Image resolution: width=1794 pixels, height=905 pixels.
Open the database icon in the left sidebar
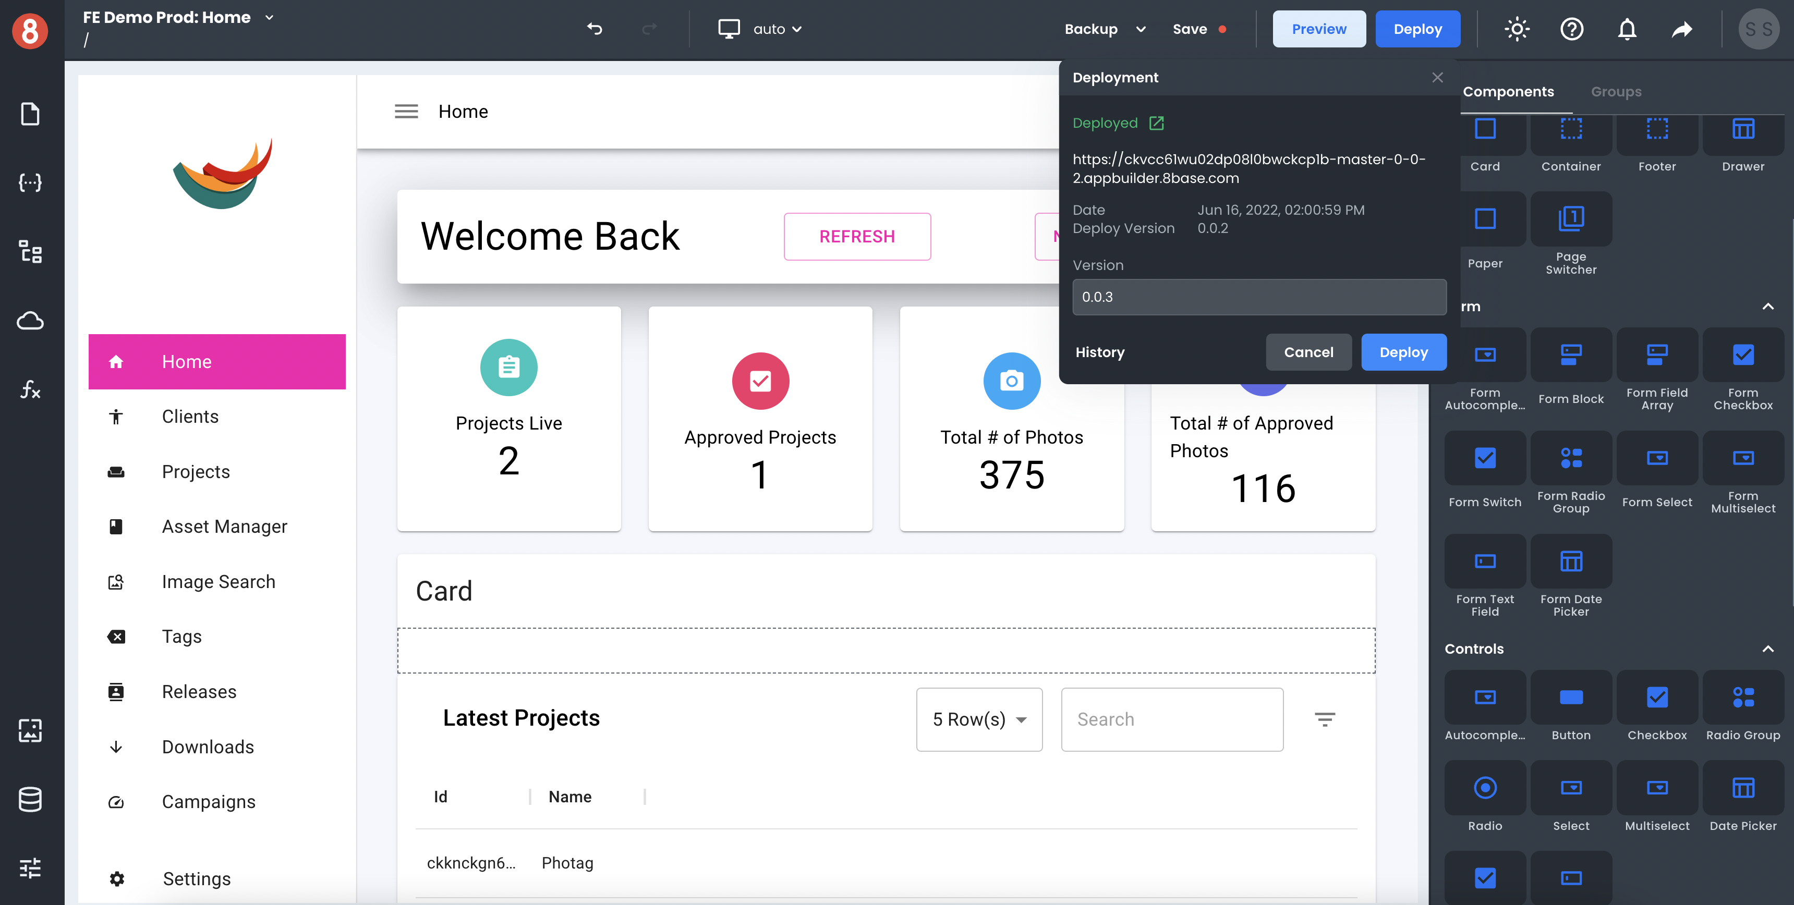click(x=30, y=799)
